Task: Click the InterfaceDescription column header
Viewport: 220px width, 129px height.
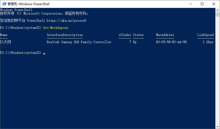Action: coord(65,35)
